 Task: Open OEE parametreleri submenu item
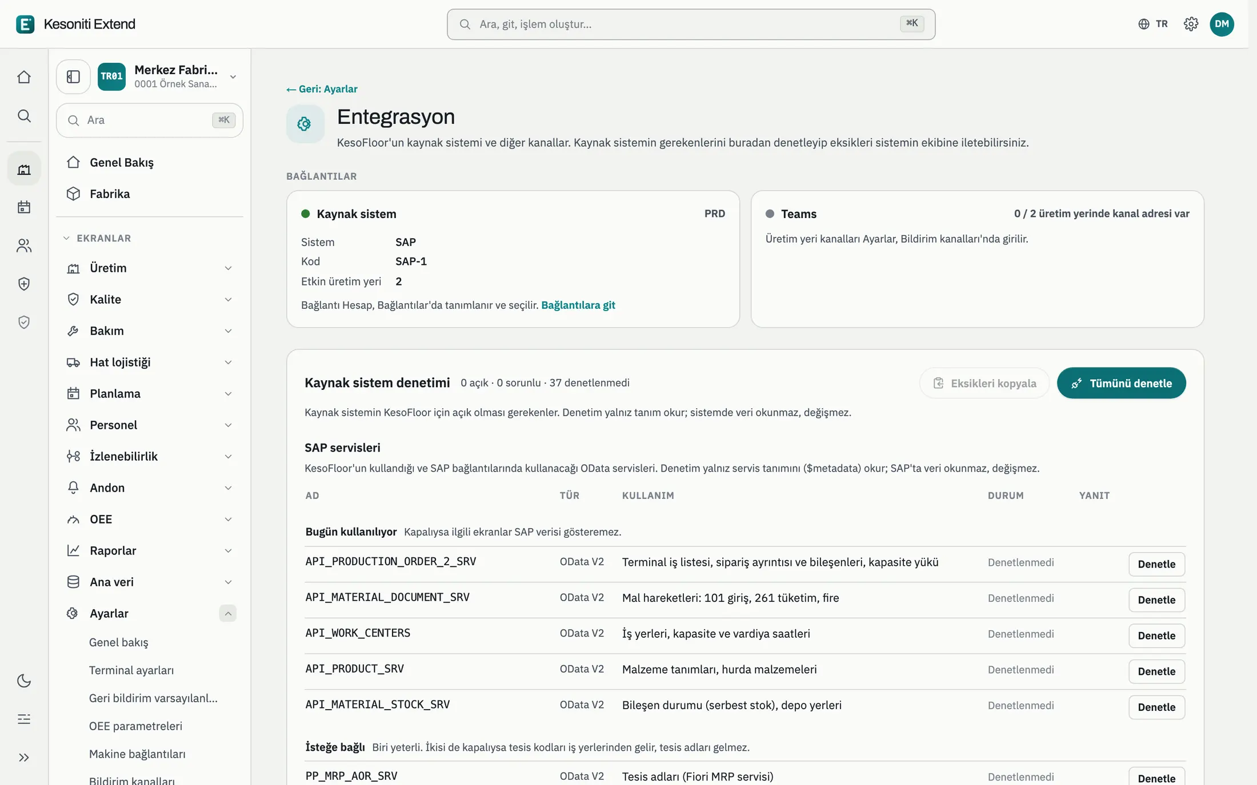[135, 726]
